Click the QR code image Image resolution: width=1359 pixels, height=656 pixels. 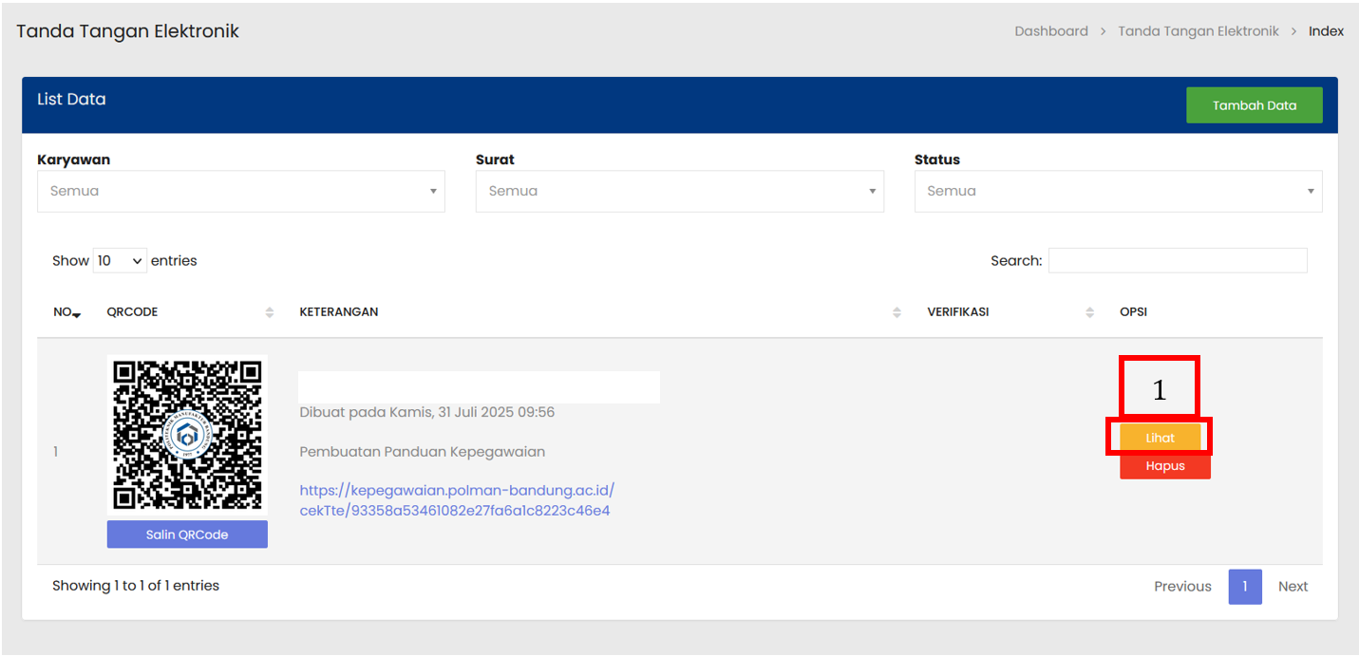187,435
